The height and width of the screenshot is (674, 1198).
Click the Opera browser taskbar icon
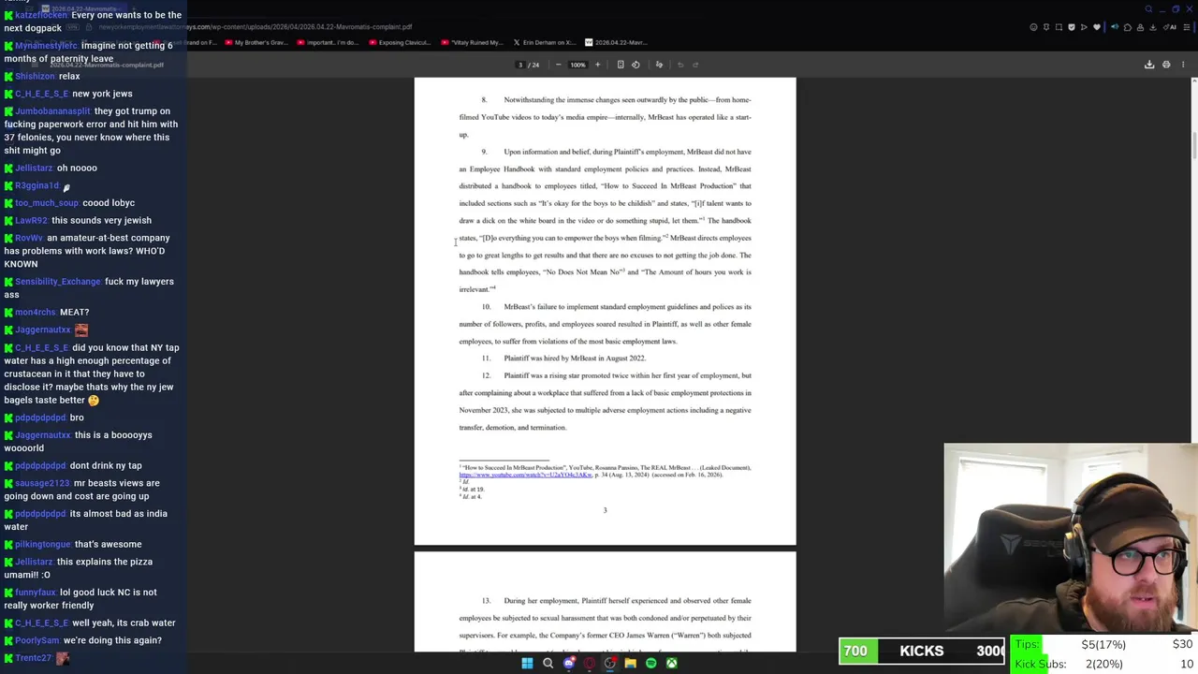coord(589,663)
